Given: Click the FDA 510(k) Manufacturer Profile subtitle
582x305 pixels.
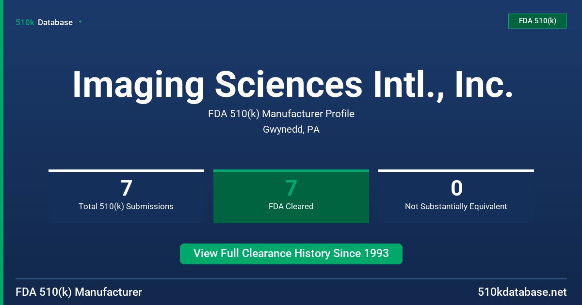Looking at the screenshot, I should pyautogui.click(x=281, y=114).
